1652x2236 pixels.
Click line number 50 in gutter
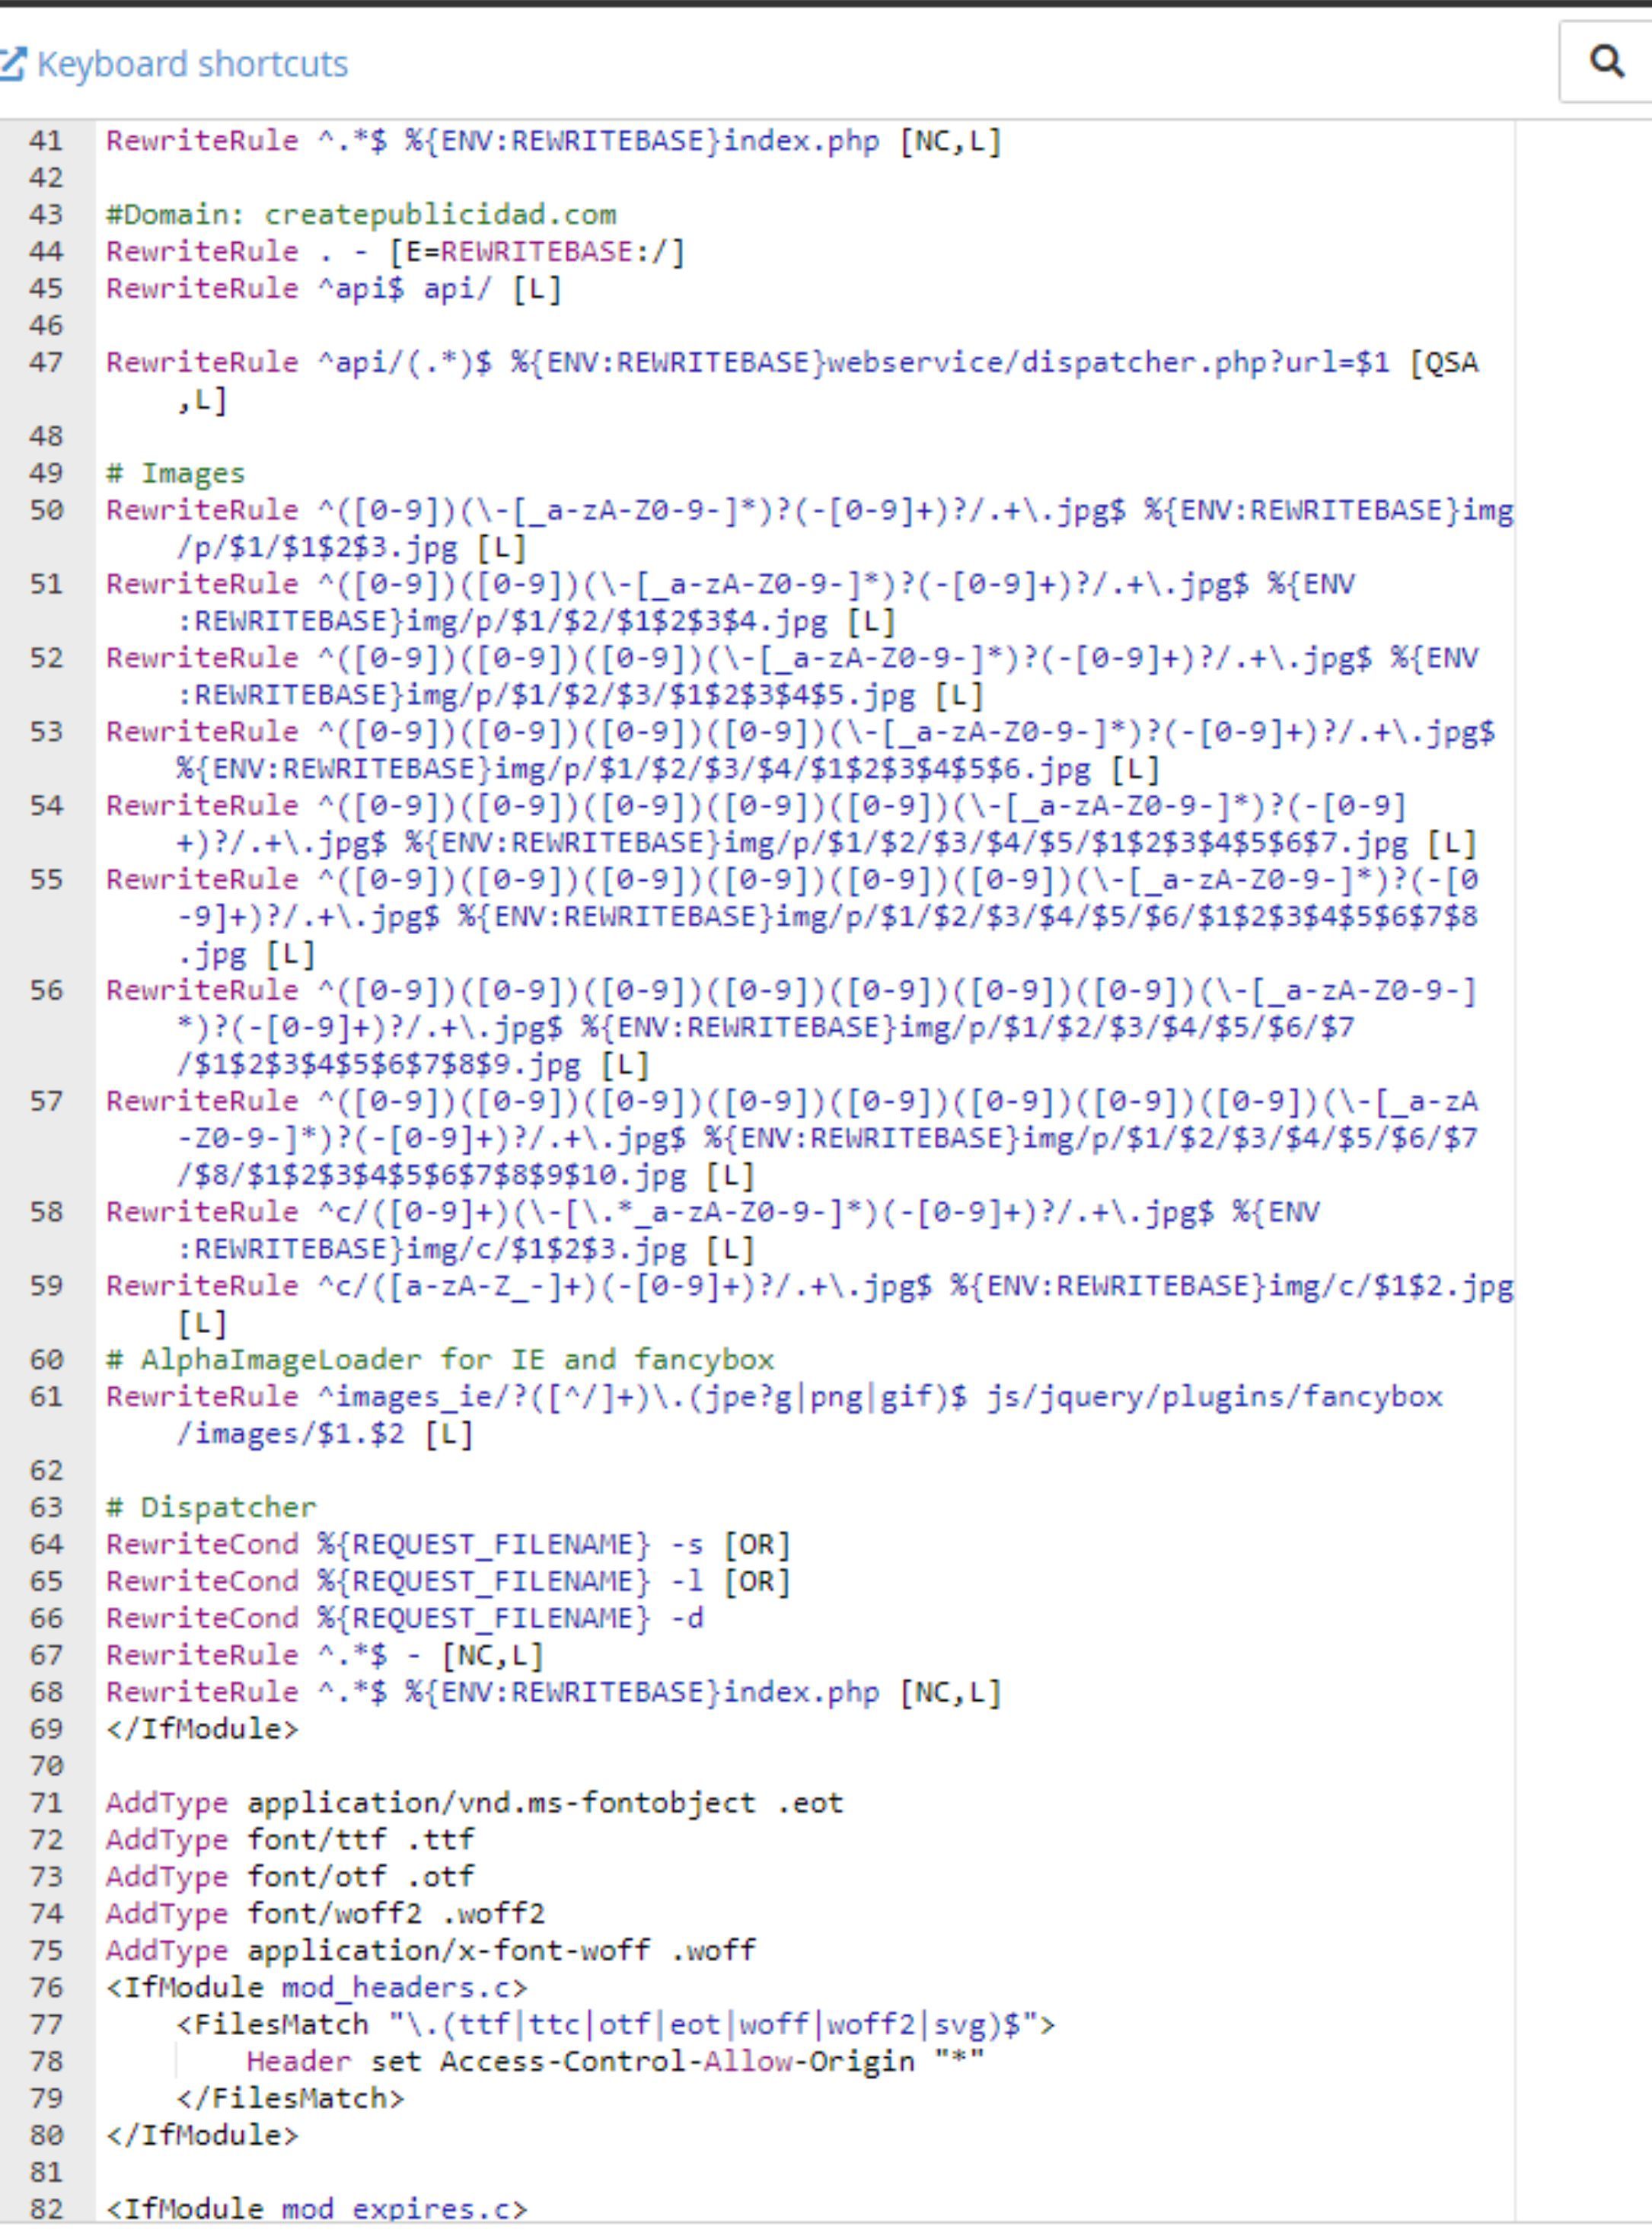tap(46, 511)
